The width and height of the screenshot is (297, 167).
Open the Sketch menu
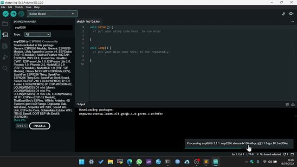point(19,7)
